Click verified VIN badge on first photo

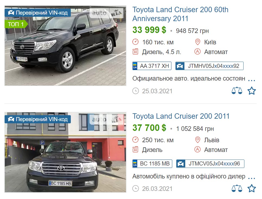[x=38, y=13]
